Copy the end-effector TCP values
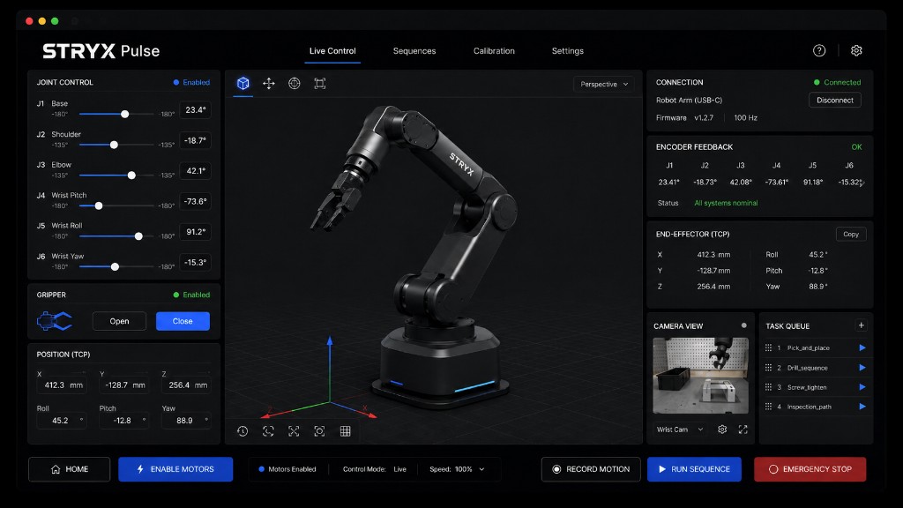The image size is (903, 508). [851, 234]
